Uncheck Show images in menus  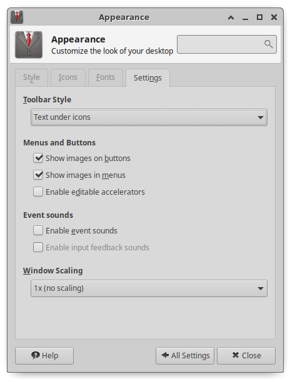tap(38, 175)
